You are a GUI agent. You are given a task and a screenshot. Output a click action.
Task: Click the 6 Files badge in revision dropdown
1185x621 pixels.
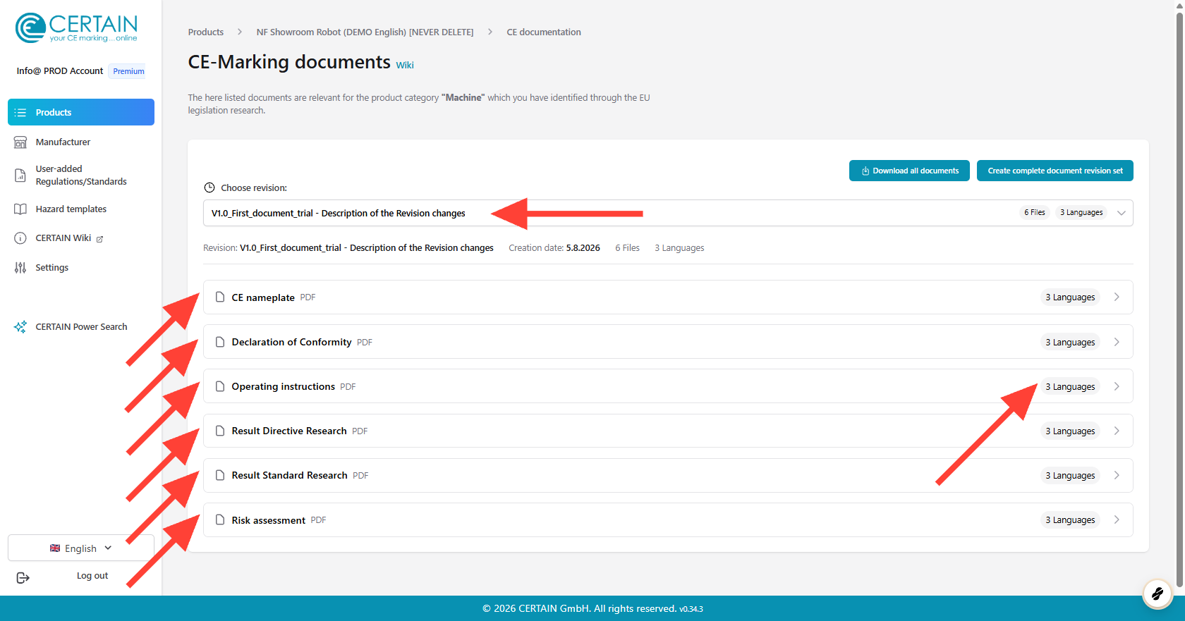point(1035,213)
